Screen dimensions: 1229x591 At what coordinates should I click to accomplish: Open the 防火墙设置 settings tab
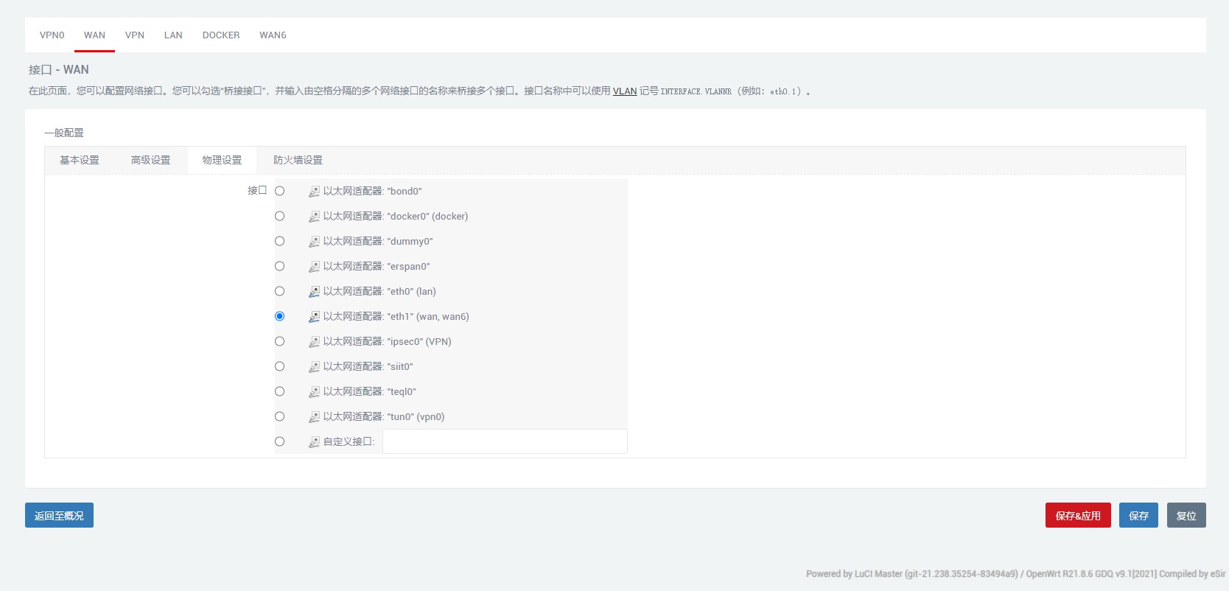pos(298,160)
